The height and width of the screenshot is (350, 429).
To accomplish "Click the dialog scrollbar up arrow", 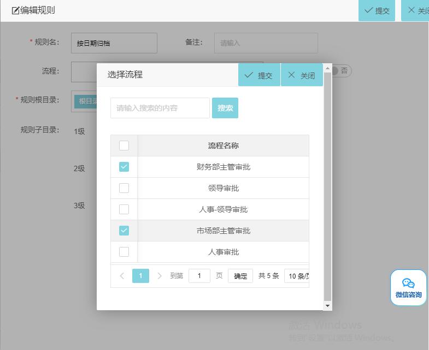I will pyautogui.click(x=327, y=69).
